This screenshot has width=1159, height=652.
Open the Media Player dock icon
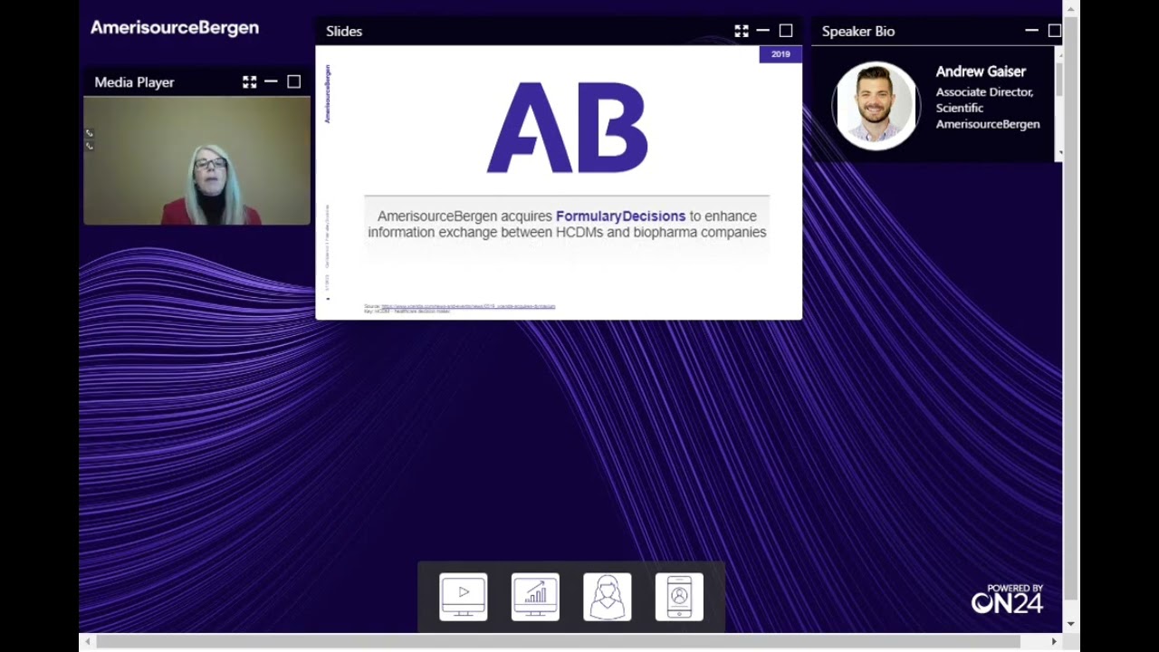tap(464, 597)
